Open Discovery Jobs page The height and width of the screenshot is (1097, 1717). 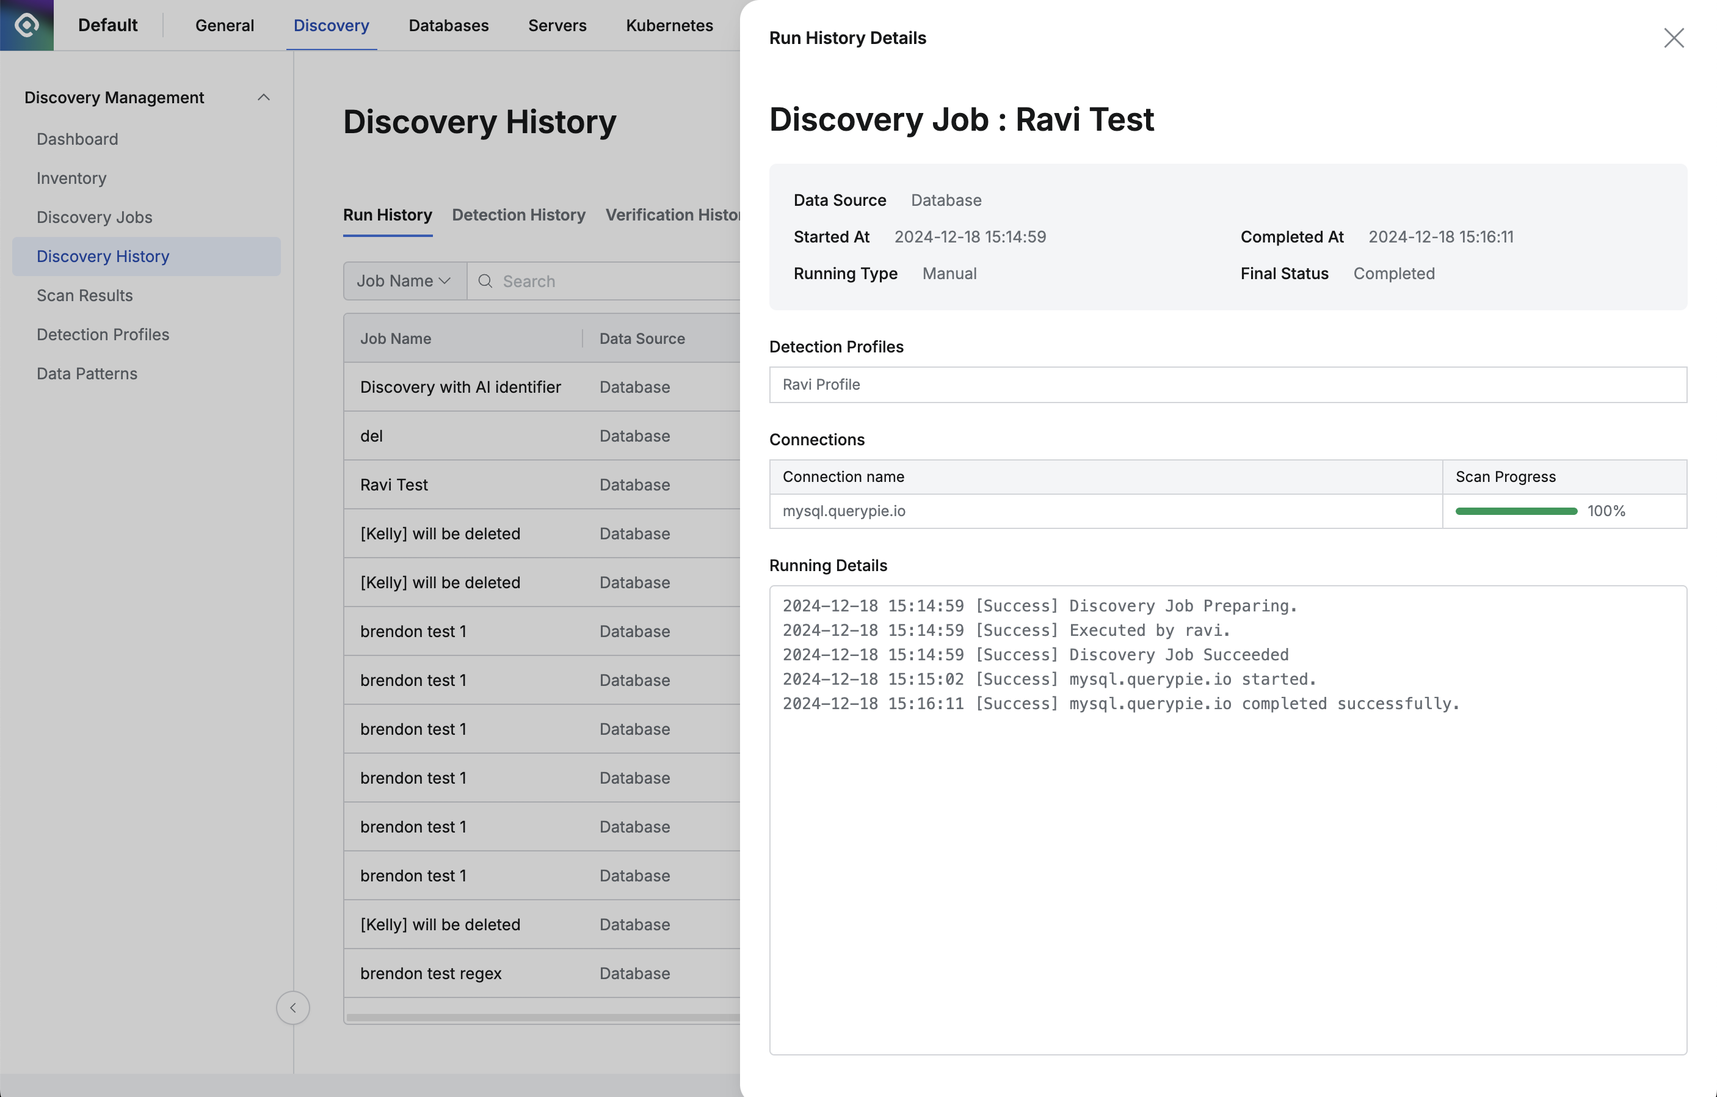(94, 217)
